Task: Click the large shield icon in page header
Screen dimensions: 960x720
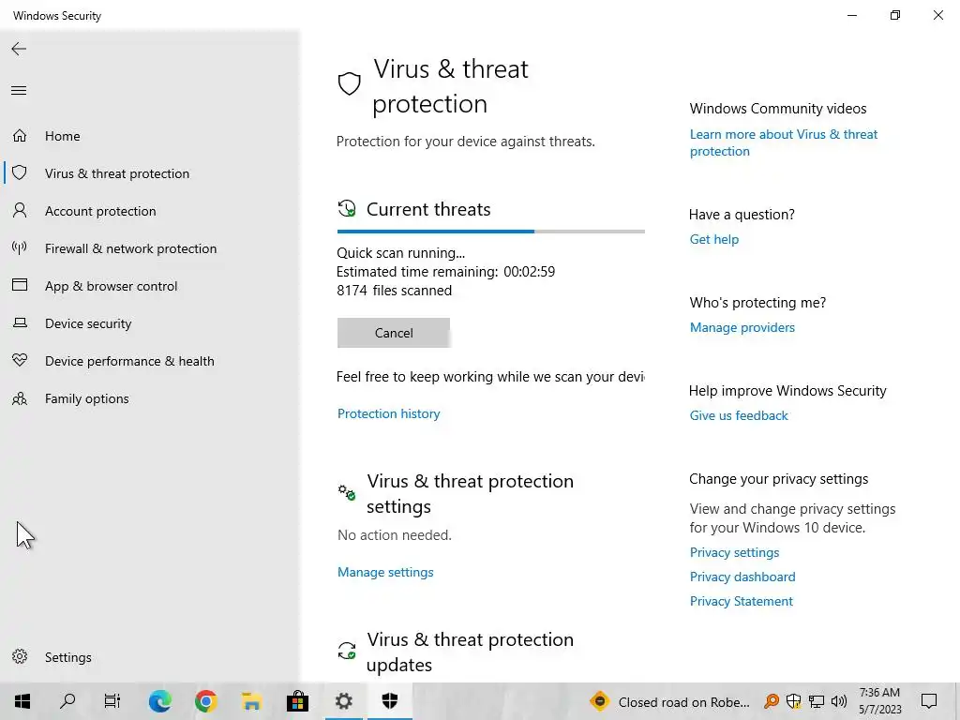Action: click(349, 83)
